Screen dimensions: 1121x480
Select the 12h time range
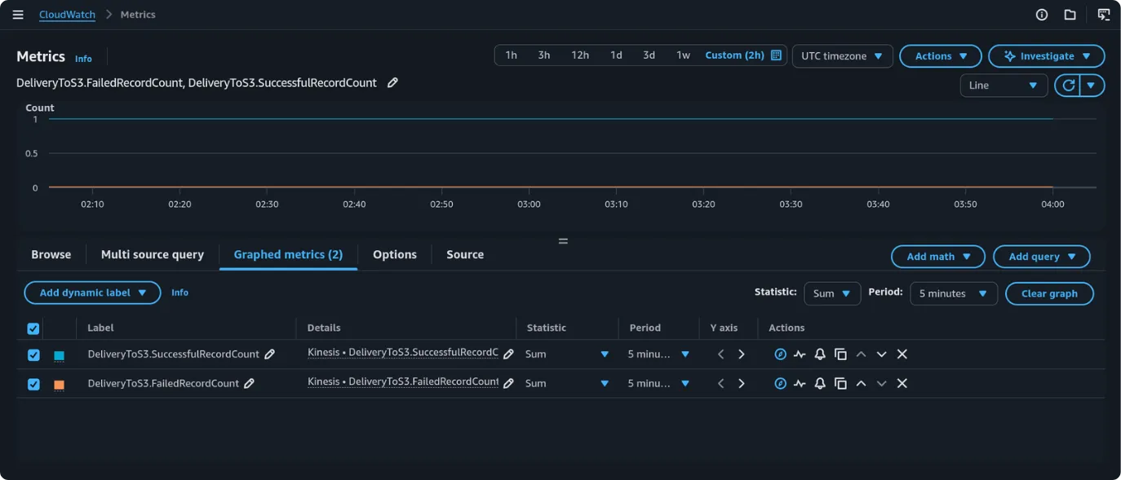point(580,55)
